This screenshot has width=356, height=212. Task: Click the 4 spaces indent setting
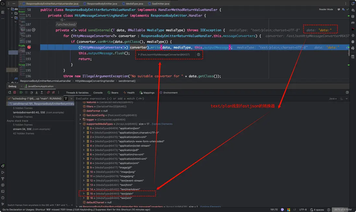(x=317, y=210)
